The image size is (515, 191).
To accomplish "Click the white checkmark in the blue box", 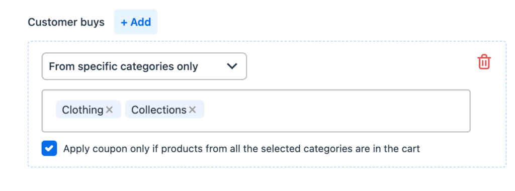I will point(49,148).
